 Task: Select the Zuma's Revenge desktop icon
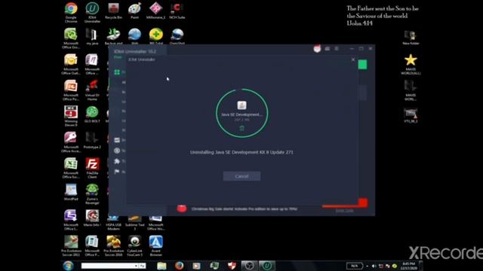92,194
